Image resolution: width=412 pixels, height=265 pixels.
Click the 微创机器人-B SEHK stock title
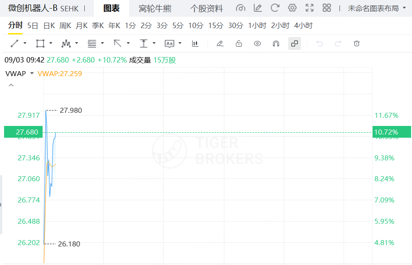(x=44, y=8)
